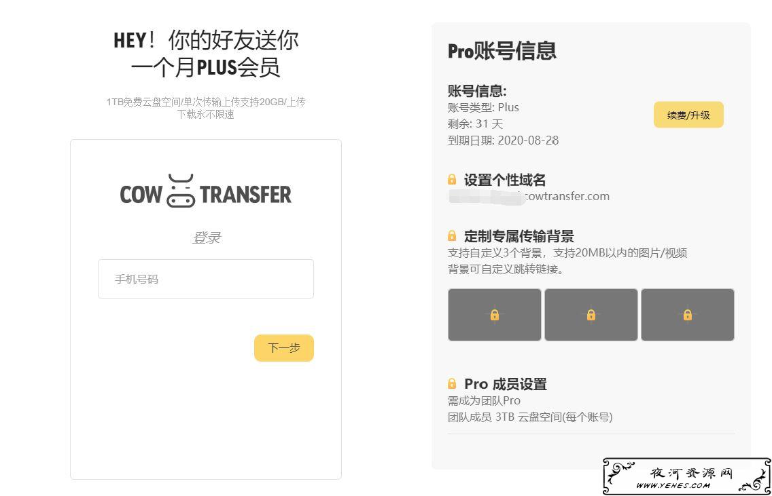The height and width of the screenshot is (496, 772).
Task: Select the first locked background thumbnail
Action: [494, 315]
